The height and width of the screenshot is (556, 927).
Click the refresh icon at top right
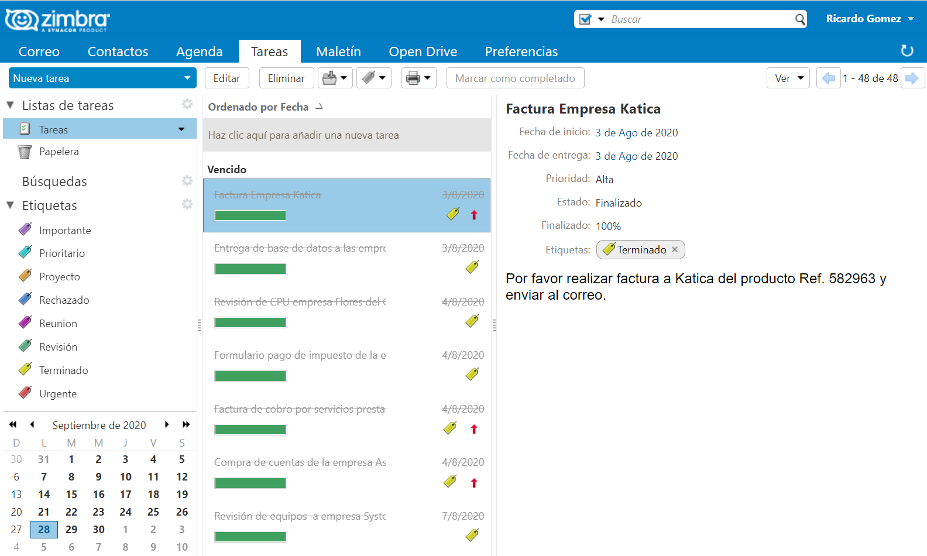click(907, 51)
